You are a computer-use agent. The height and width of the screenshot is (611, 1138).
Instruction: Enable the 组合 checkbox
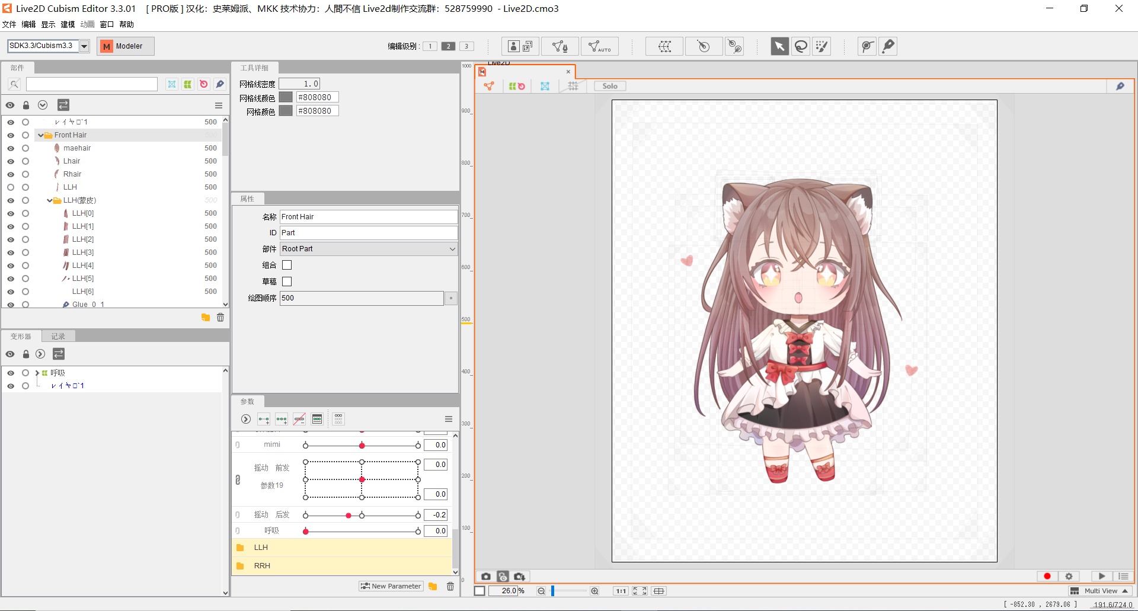287,265
